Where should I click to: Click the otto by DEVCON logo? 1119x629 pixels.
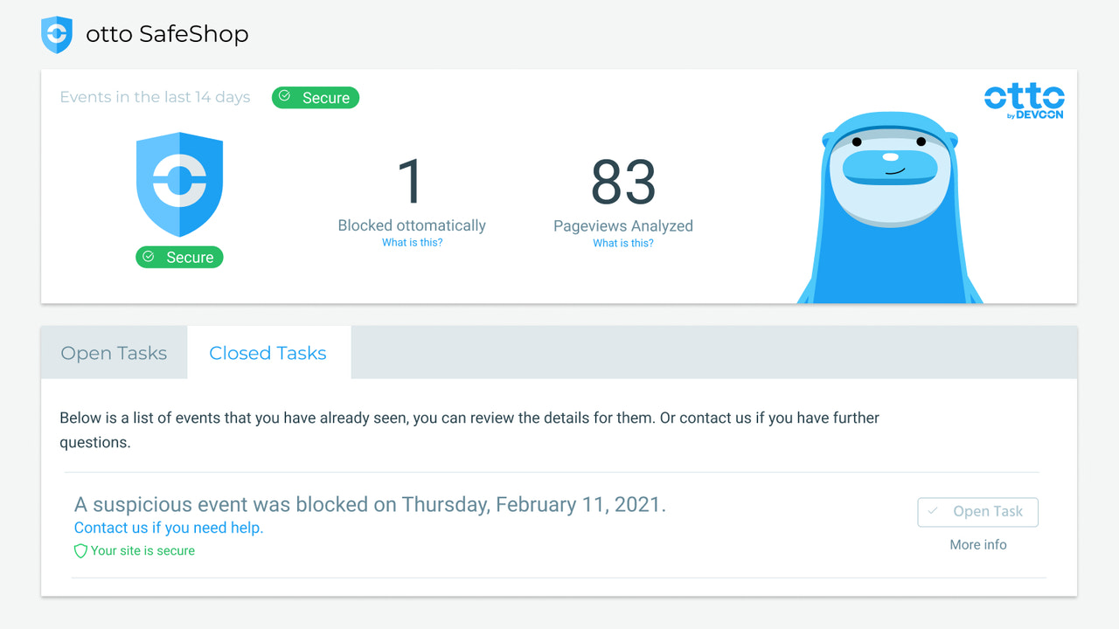1024,100
